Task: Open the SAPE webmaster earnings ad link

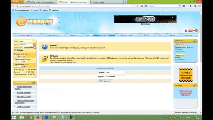Action: coord(186,93)
